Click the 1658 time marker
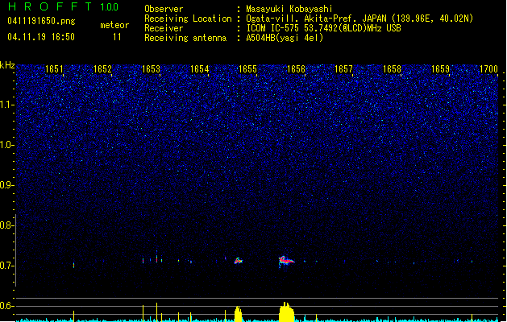 [393, 68]
